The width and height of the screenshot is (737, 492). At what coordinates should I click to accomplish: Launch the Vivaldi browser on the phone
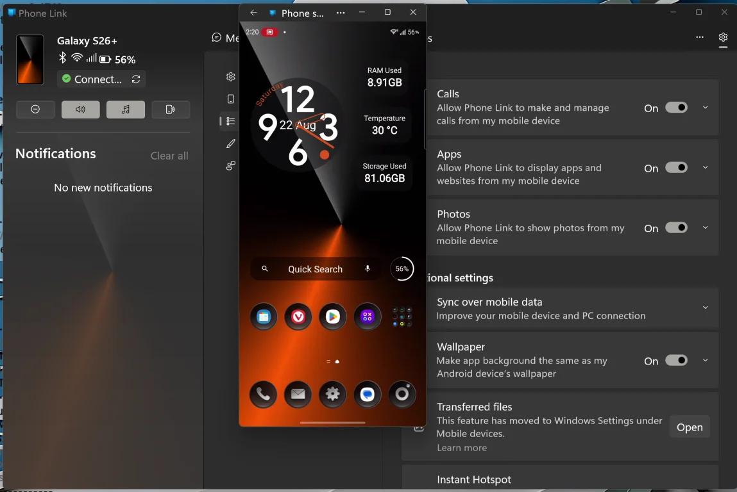tap(298, 317)
